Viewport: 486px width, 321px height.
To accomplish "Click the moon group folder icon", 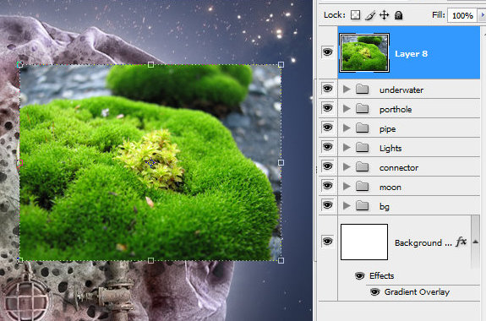I will [x=362, y=186].
